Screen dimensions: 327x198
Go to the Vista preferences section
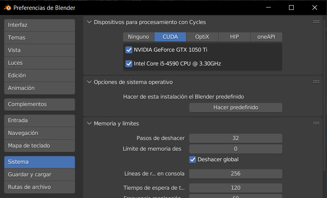(40, 50)
